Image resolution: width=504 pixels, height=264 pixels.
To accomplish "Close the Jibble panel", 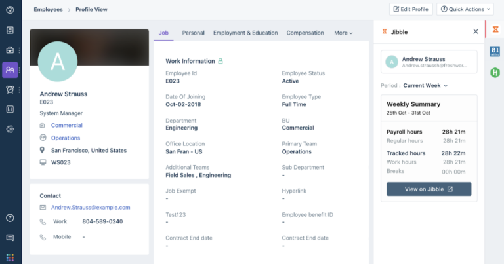I will (x=476, y=31).
